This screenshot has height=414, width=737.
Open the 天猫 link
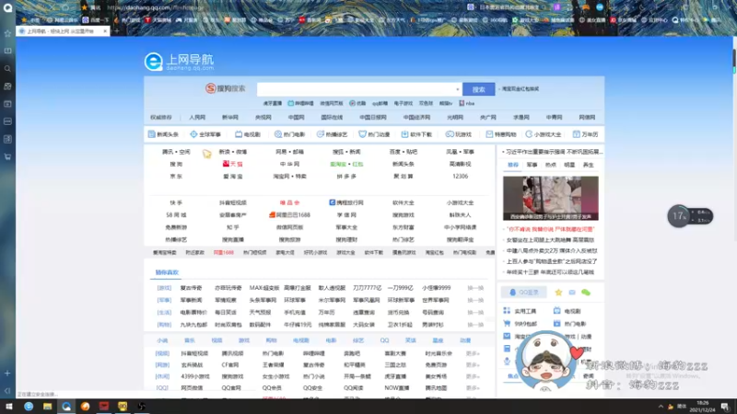click(x=233, y=164)
